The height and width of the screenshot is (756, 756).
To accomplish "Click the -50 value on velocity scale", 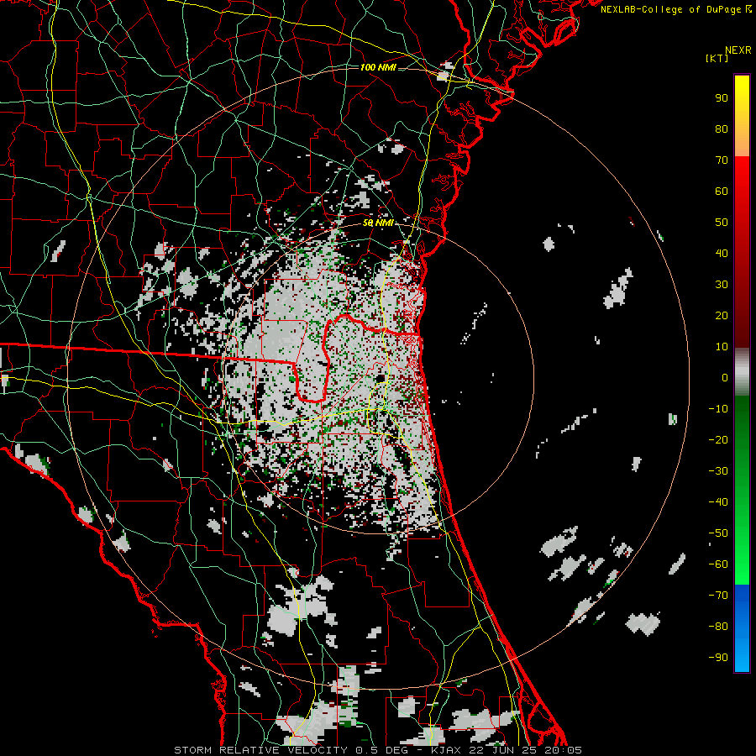I will (x=718, y=533).
